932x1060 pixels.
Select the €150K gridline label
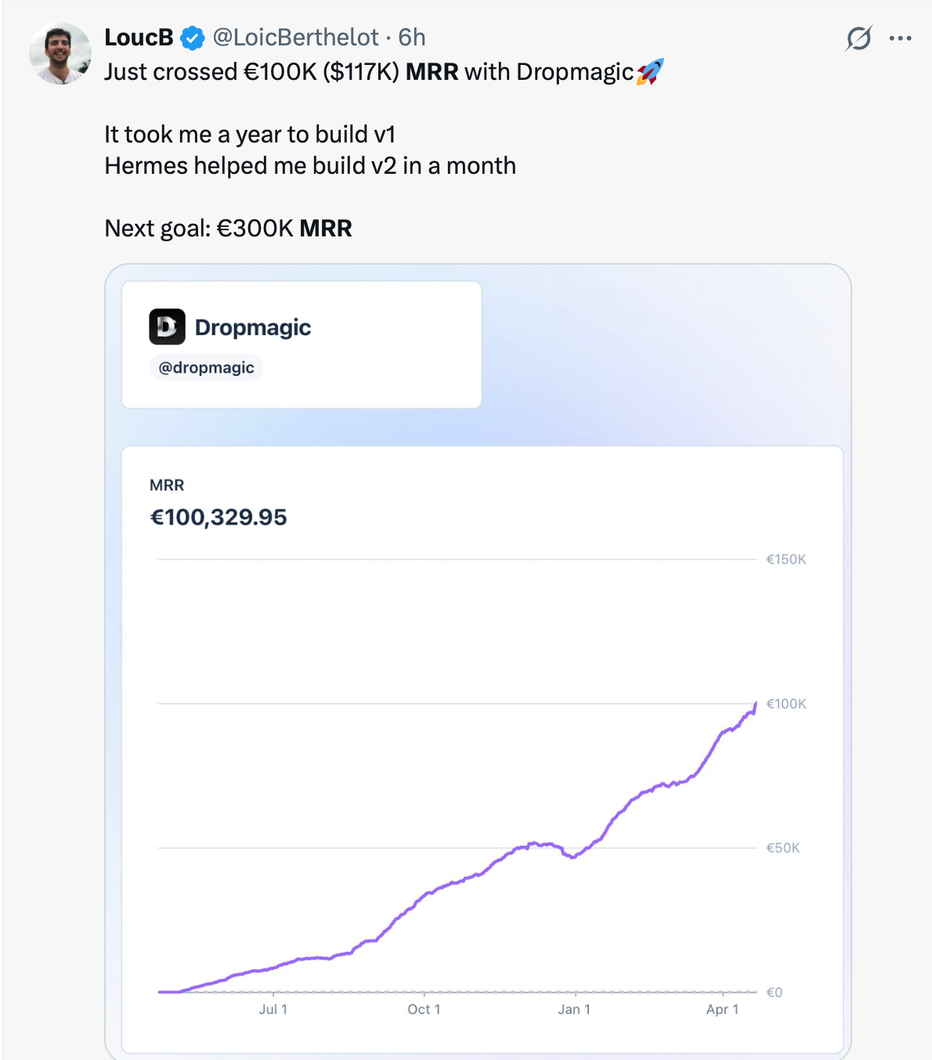(x=784, y=559)
